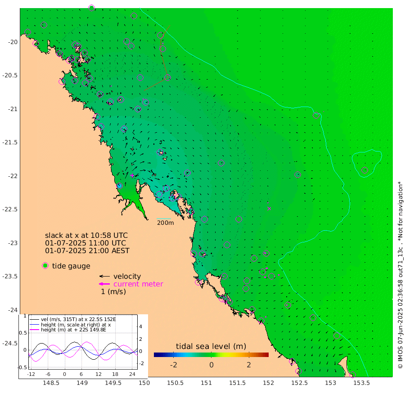The height and width of the screenshot is (393, 405).
Task: Click the tide gauge near 22S 150.7E
Action: point(188,173)
